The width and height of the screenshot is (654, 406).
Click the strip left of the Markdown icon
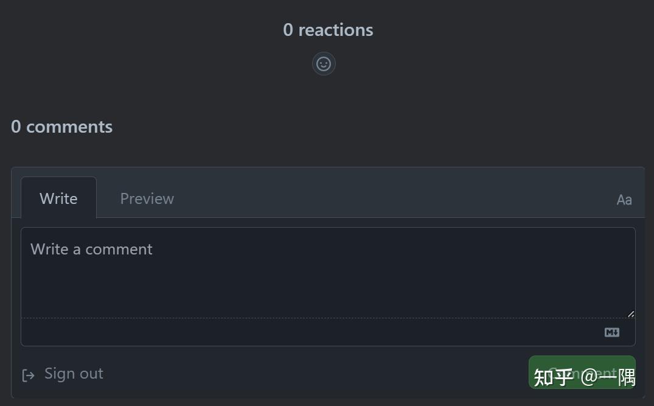pyautogui.click(x=304, y=332)
